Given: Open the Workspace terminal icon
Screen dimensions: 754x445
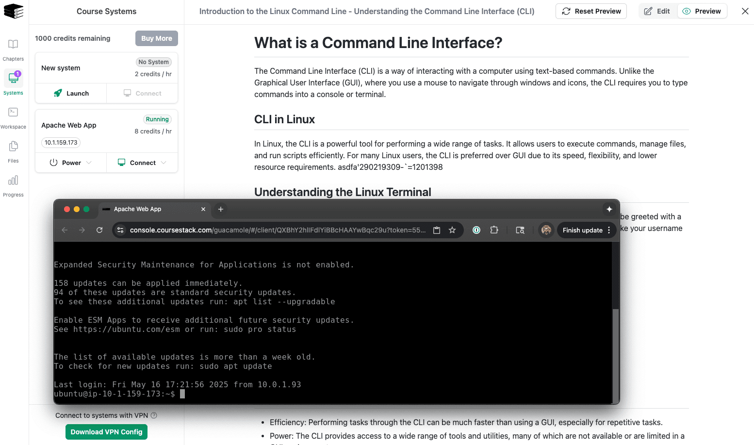Looking at the screenshot, I should pos(13,116).
